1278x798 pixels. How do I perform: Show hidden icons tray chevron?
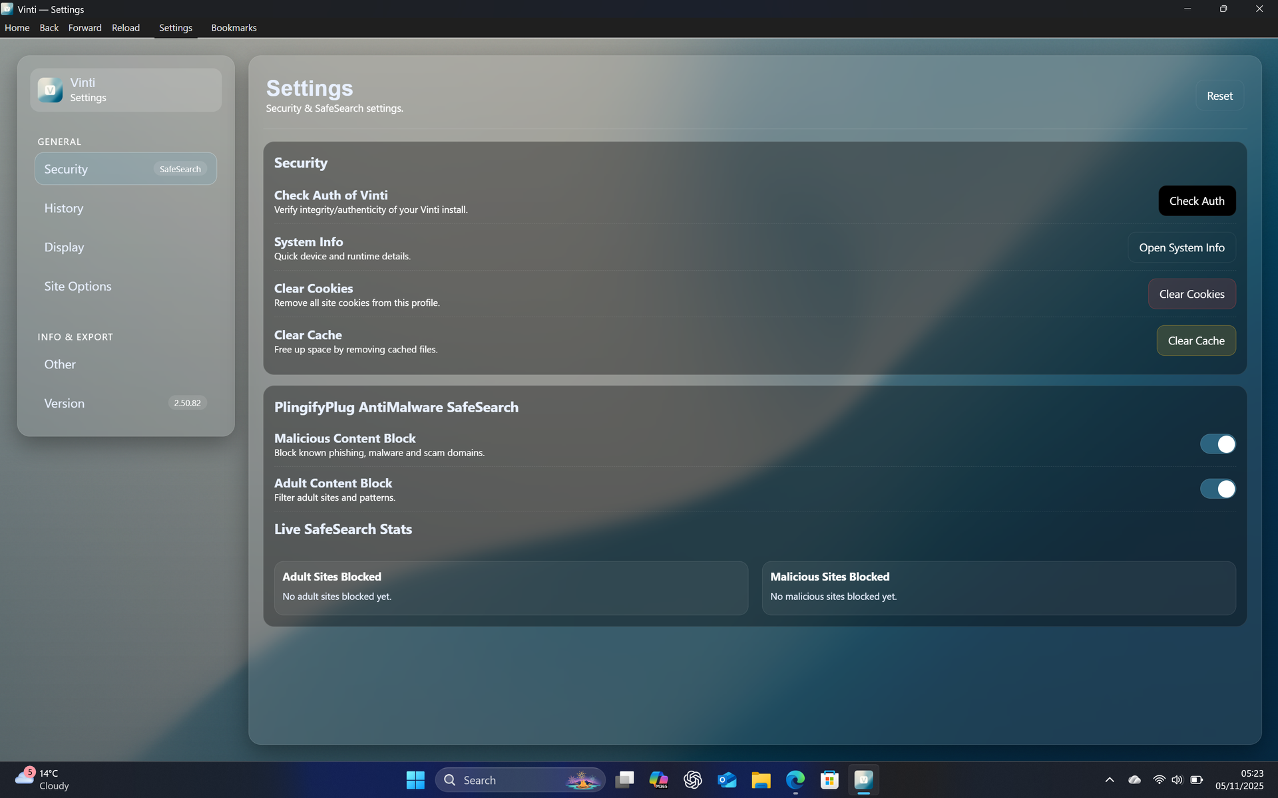pyautogui.click(x=1110, y=780)
